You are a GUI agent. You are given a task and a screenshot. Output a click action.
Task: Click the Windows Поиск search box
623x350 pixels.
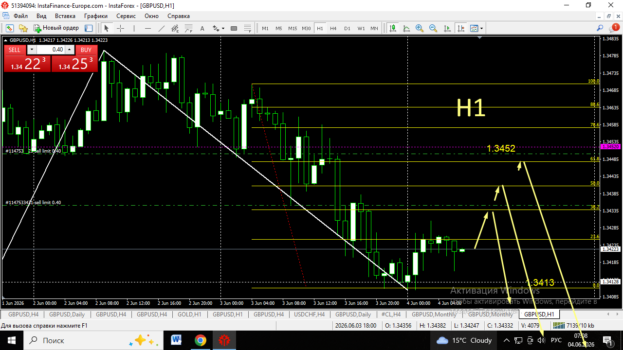coord(92,340)
